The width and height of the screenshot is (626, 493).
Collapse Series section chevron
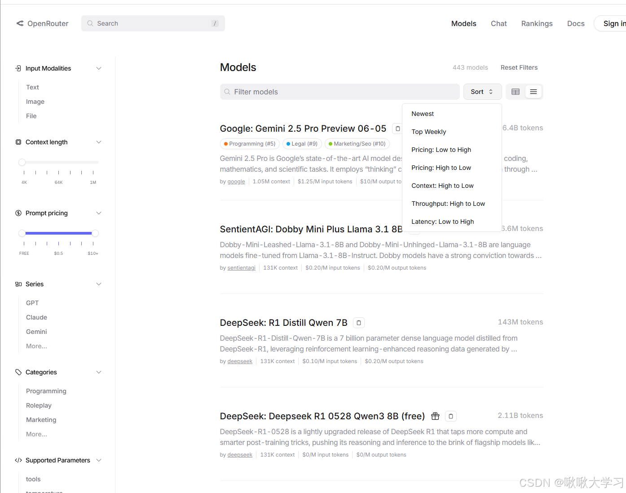[99, 284]
